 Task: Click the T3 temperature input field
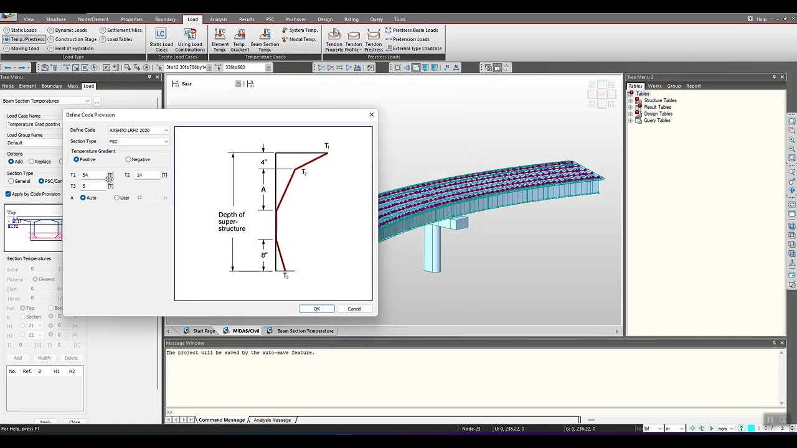coord(93,186)
